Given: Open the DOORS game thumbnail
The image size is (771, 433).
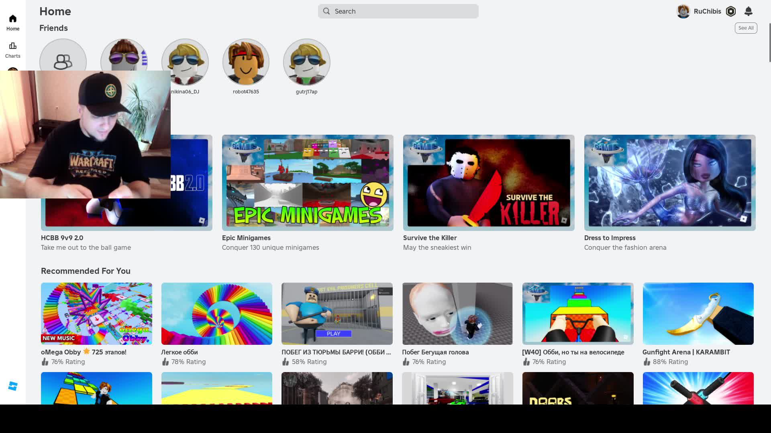Looking at the screenshot, I should [578, 388].
